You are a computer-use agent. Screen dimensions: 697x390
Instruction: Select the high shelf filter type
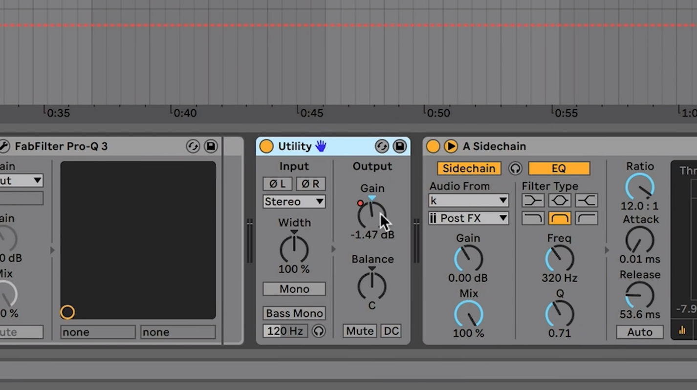(586, 200)
